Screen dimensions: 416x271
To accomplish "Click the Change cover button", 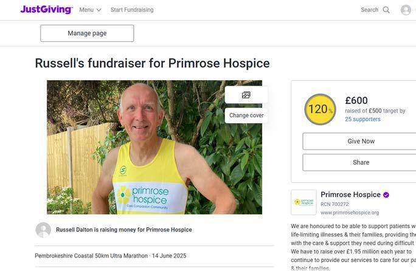I will coord(246,115).
